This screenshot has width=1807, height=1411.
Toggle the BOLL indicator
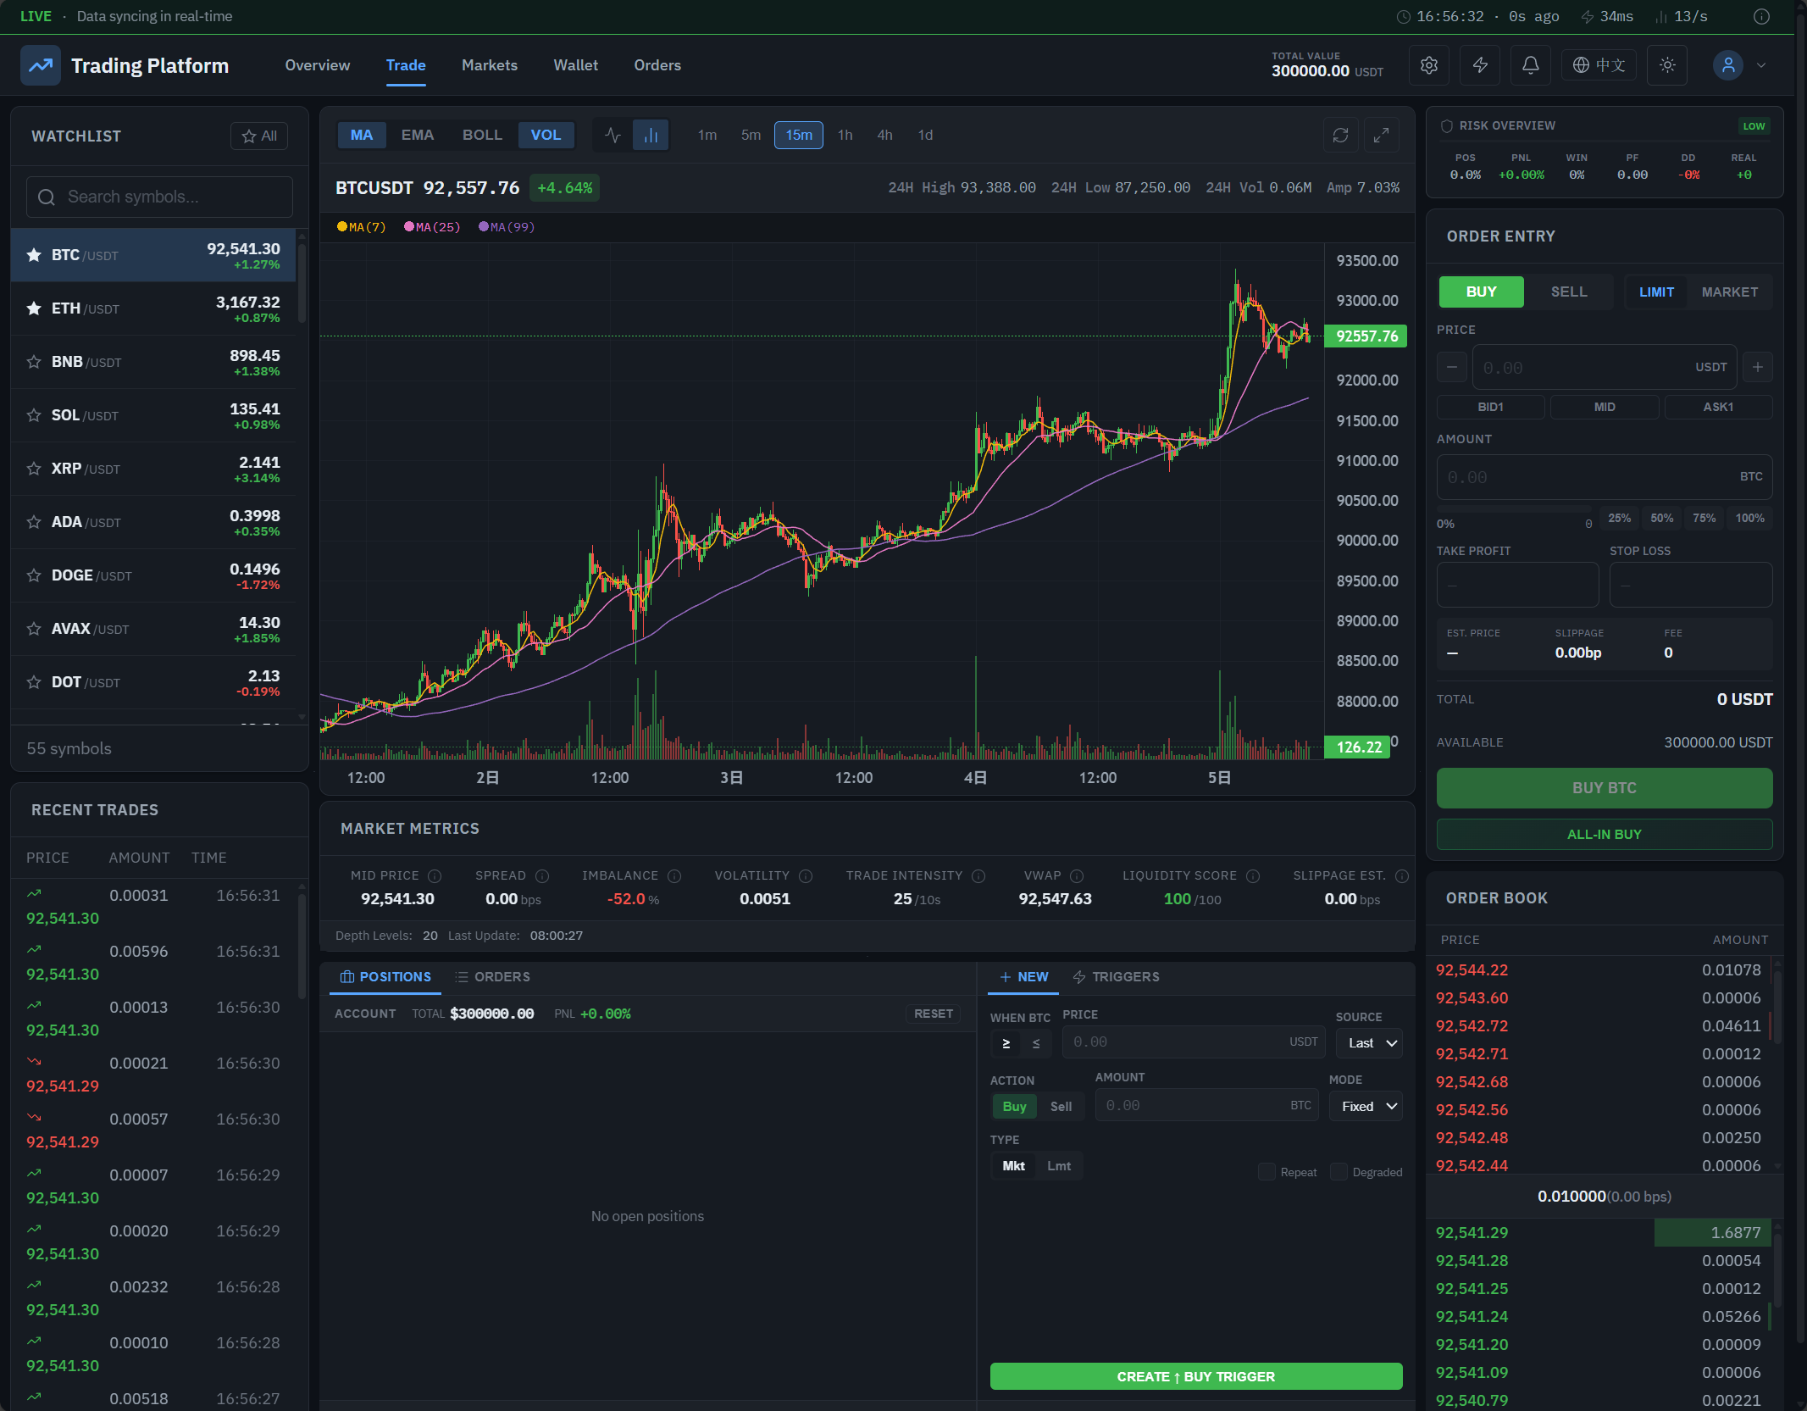[x=481, y=136]
